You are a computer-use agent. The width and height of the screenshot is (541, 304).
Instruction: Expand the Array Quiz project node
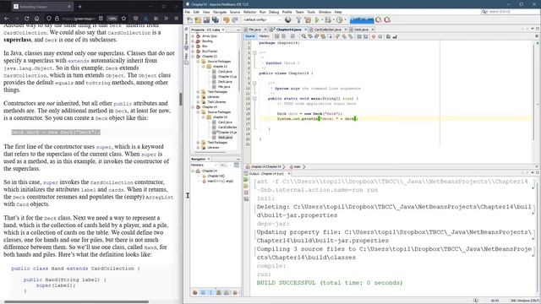pyautogui.click(x=193, y=35)
